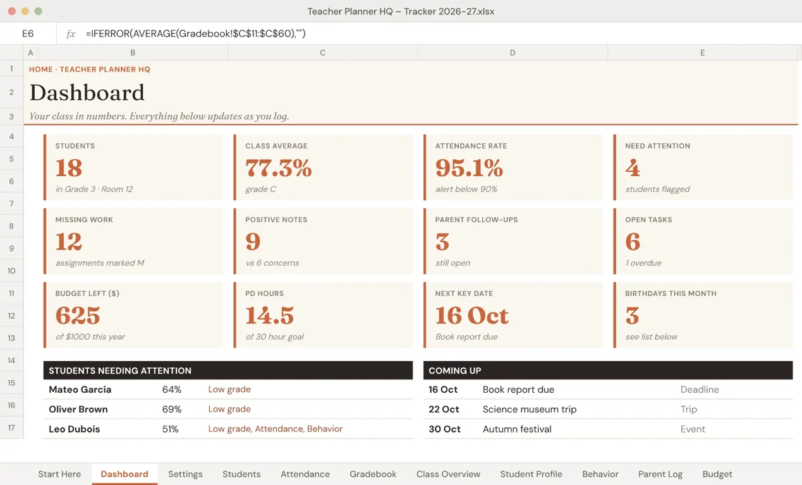Viewport: 802px width, 485px height.
Task: Click the Coming Up header
Action: pos(608,371)
